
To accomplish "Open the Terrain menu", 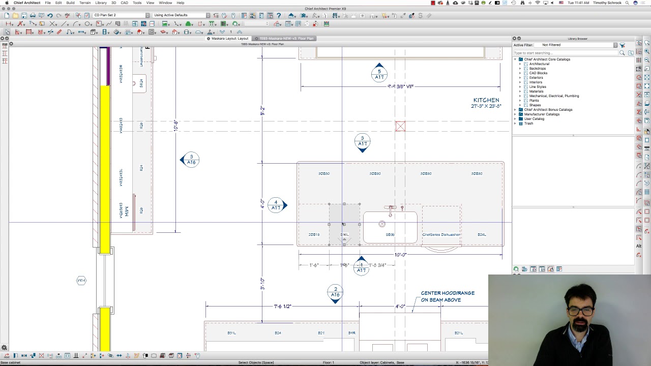I will pyautogui.click(x=85, y=3).
